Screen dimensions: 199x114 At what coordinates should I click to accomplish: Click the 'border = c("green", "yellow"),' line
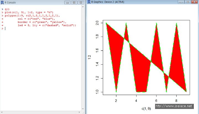coord(42,22)
